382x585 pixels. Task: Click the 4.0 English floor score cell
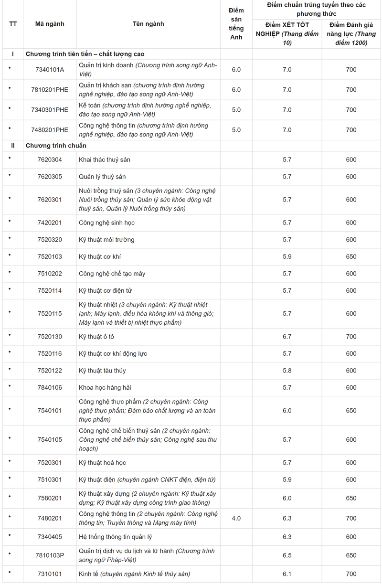tap(236, 518)
